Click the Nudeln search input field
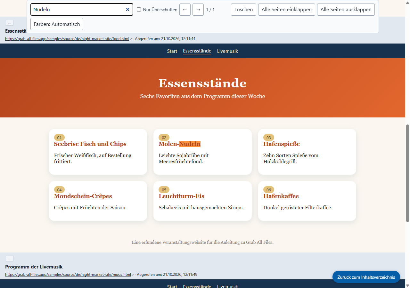Image resolution: width=410 pixels, height=288 pixels. (x=82, y=10)
